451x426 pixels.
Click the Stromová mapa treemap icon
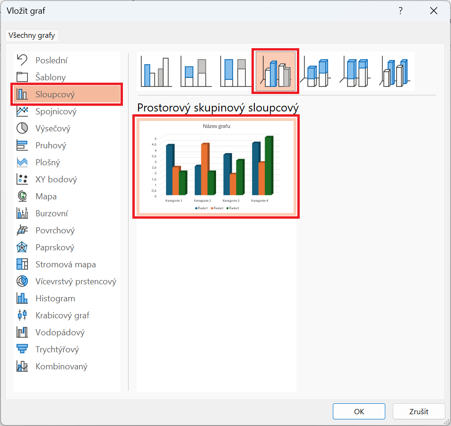(22, 264)
